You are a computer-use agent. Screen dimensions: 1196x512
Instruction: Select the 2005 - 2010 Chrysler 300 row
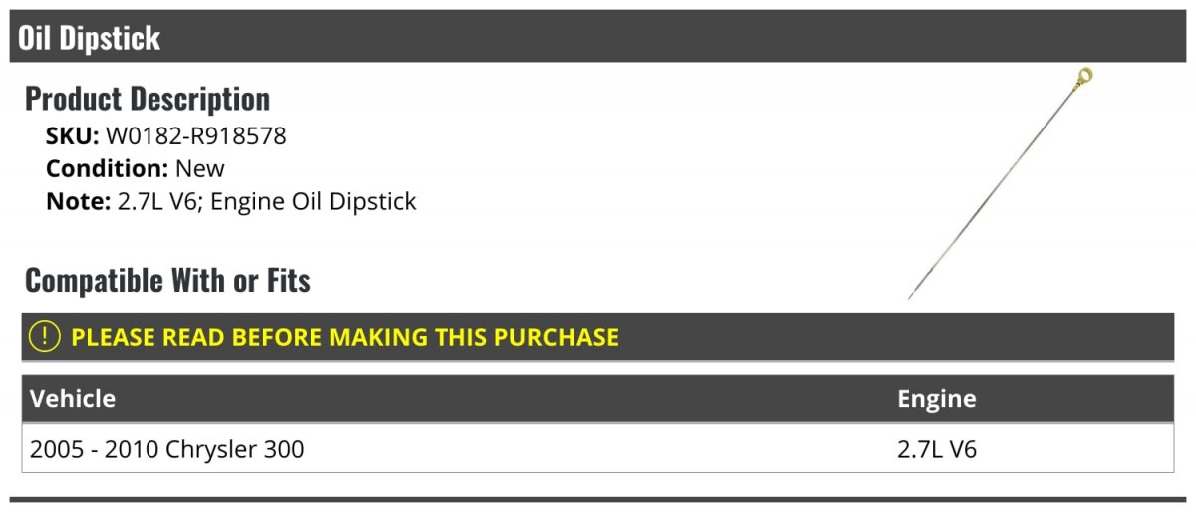click(x=598, y=449)
